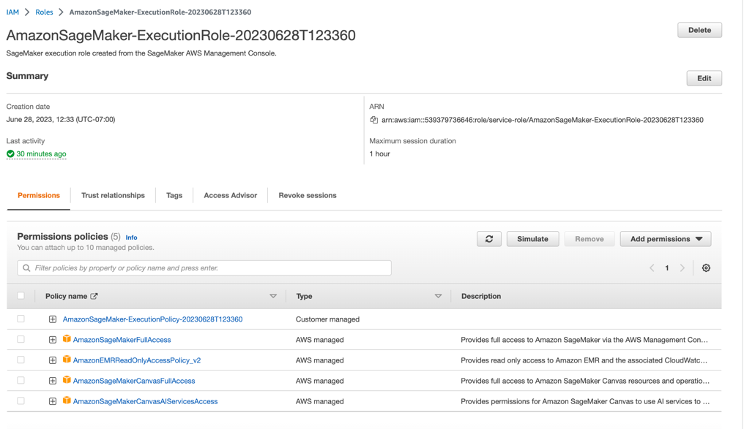Click the orange box icon for AmazonSageMakerCanvasFullAccess

coord(67,380)
